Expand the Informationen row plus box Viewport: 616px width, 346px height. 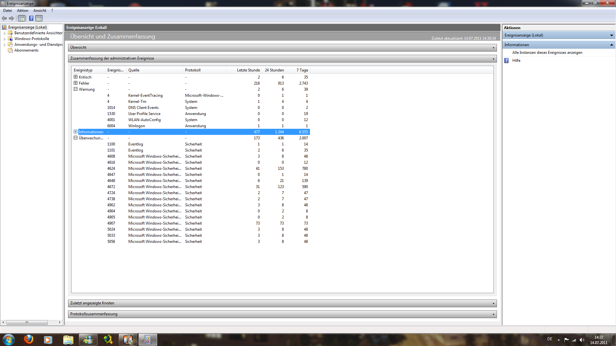[x=75, y=132]
